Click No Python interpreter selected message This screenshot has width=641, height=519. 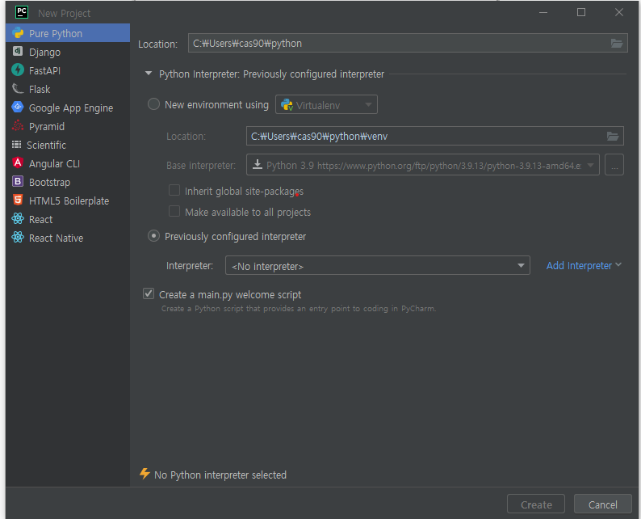pos(220,475)
